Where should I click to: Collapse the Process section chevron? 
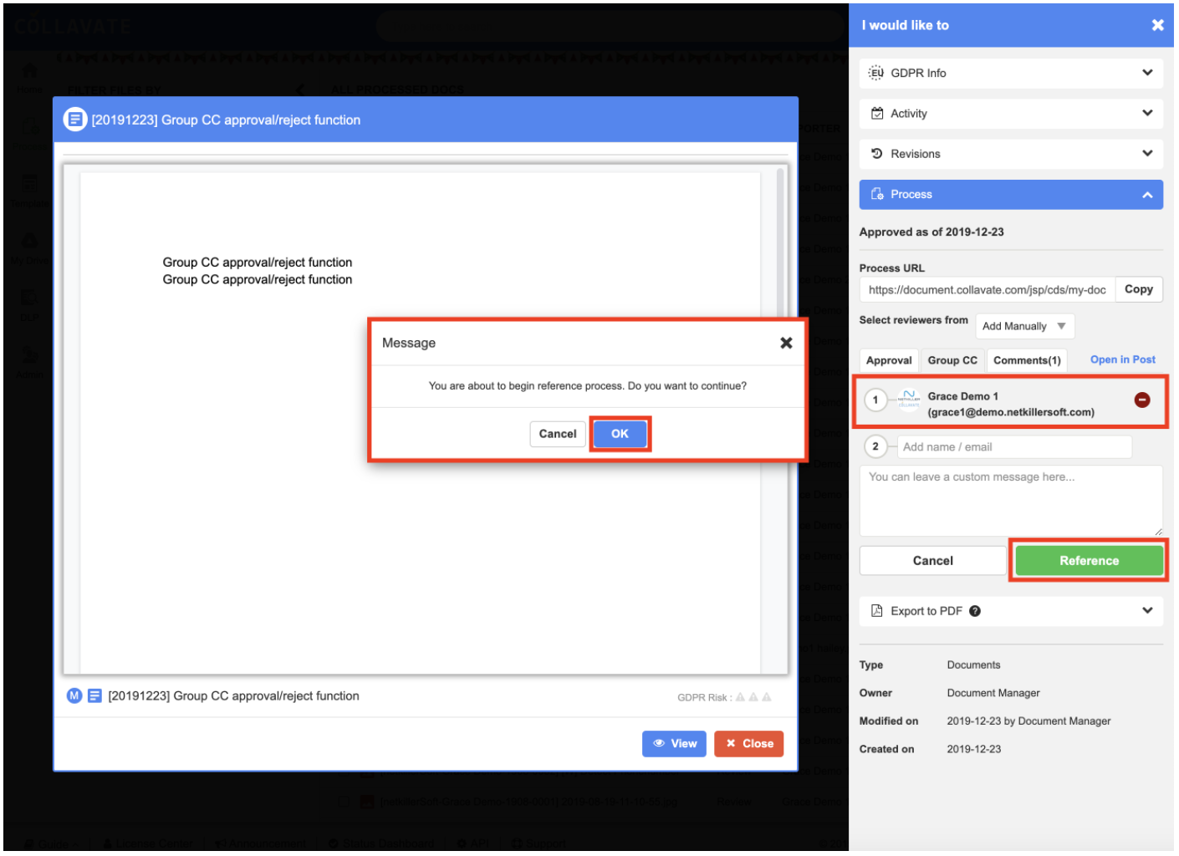[x=1147, y=195]
